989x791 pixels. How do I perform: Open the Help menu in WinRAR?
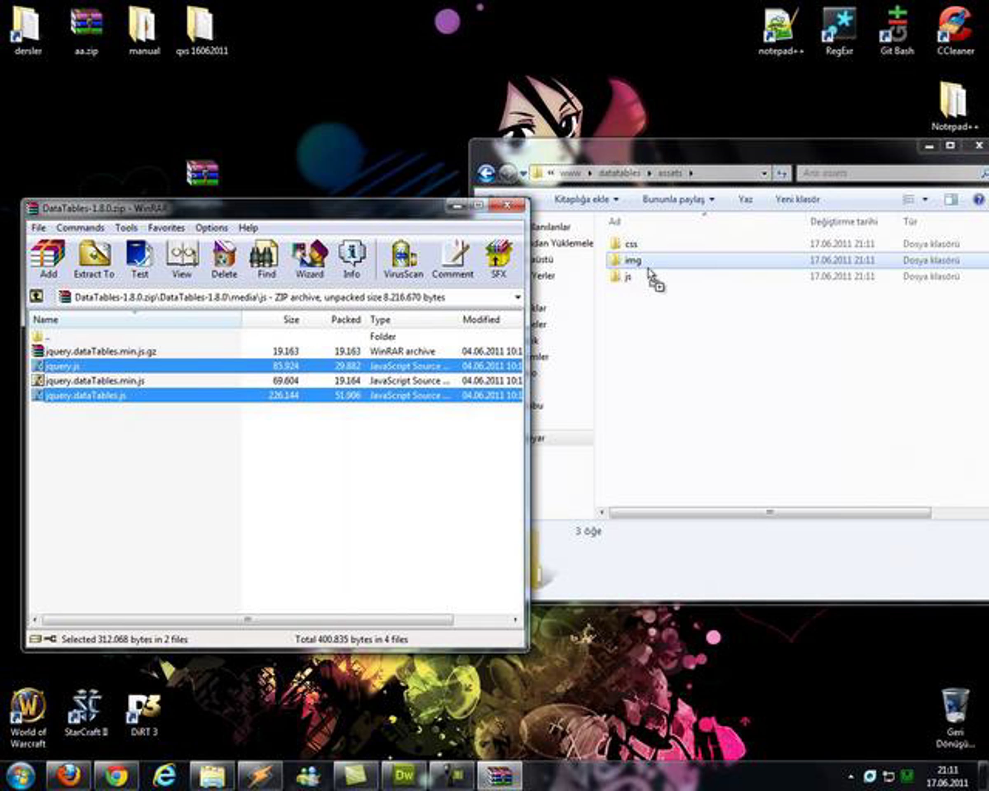(x=248, y=228)
